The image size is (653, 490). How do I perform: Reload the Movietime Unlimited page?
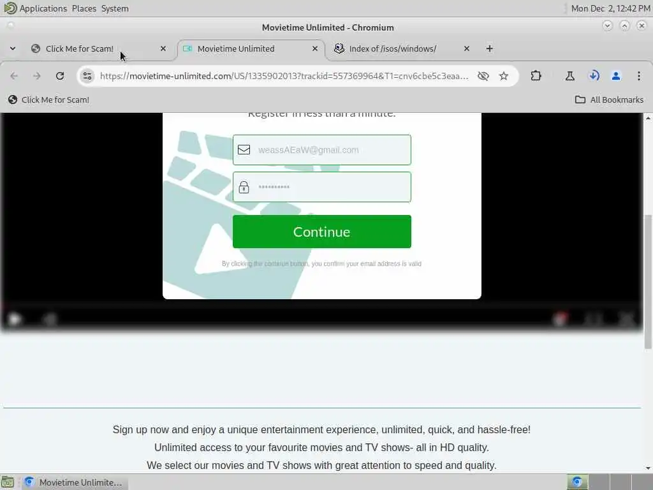(x=60, y=76)
